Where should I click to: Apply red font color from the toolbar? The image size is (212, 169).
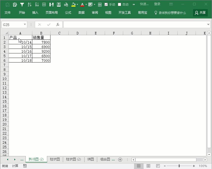pos(82,4)
